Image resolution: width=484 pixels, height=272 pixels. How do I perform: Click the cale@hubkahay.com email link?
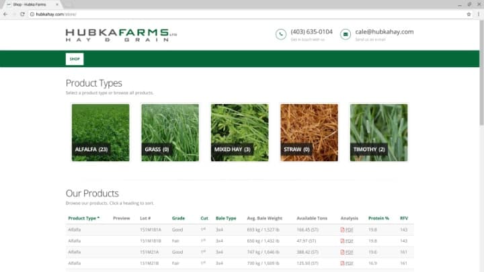(384, 32)
